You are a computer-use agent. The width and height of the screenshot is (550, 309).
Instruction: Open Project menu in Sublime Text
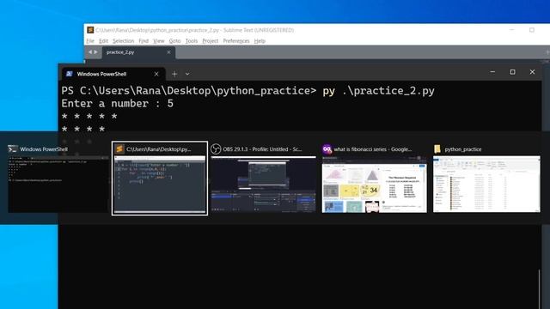point(210,41)
